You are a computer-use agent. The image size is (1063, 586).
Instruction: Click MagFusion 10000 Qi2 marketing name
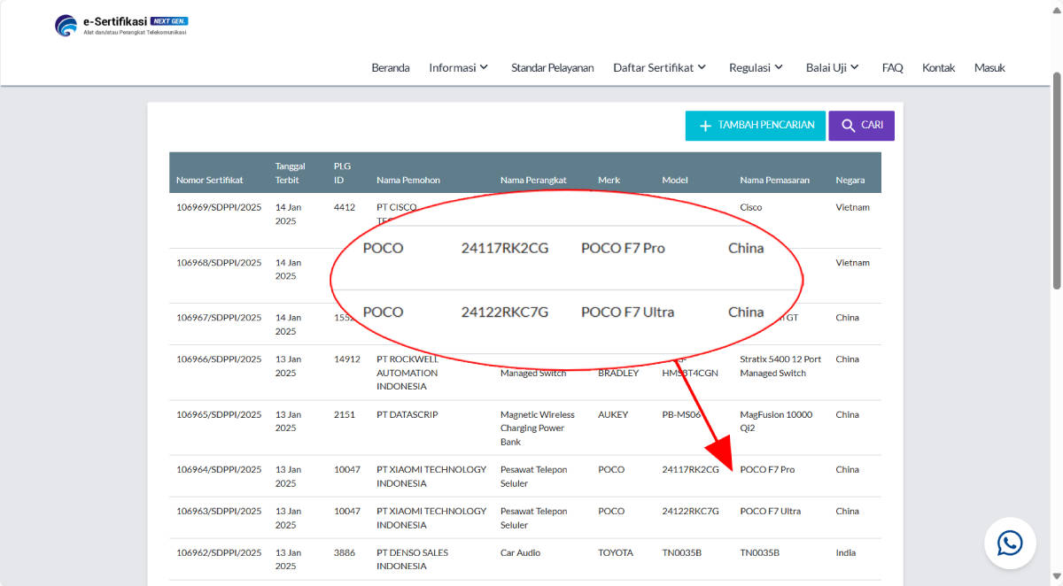click(776, 421)
